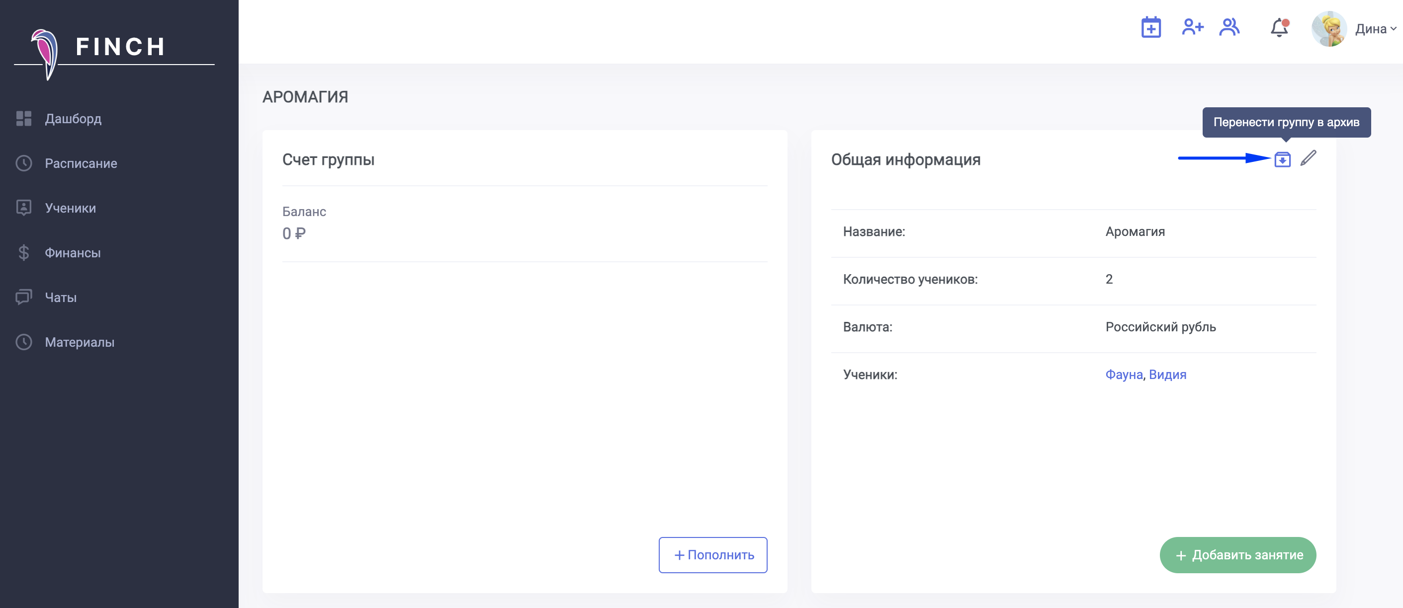
Task: Click the Дашборд grid icon
Action: click(23, 119)
